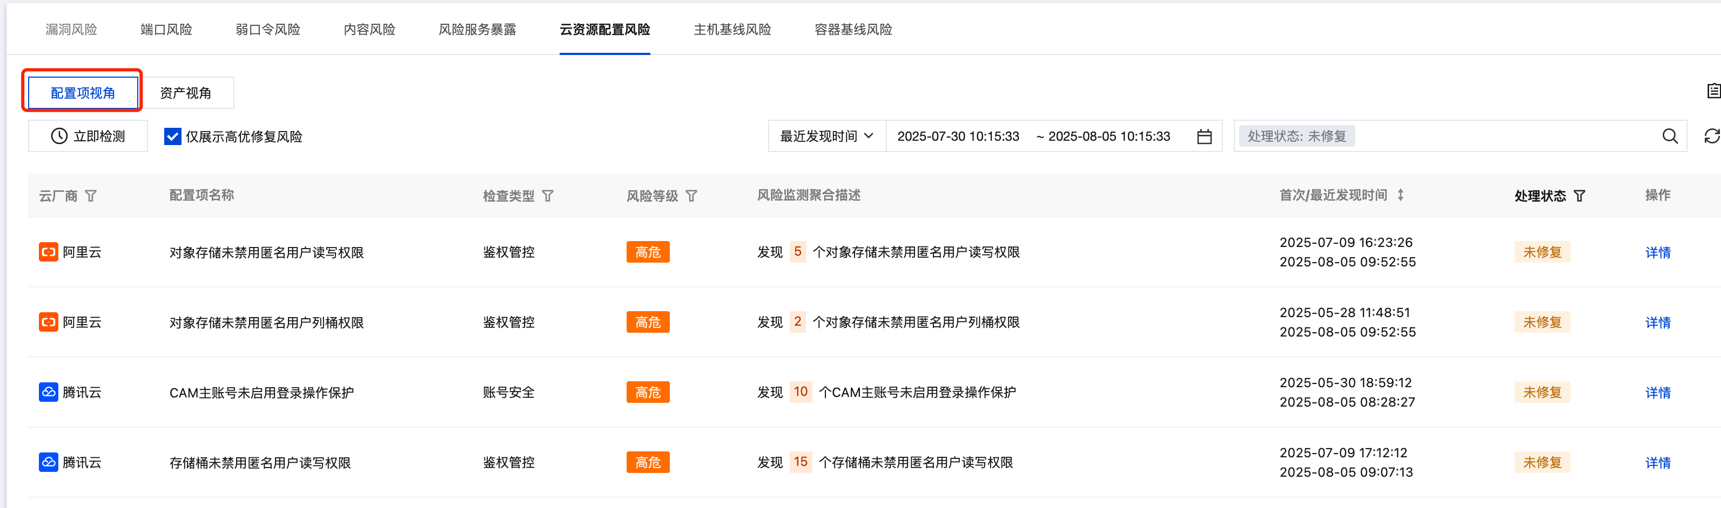Open 详情 for CAM主账号未启用登录操作保护
Screen dimensions: 1721x508
pos(1658,393)
